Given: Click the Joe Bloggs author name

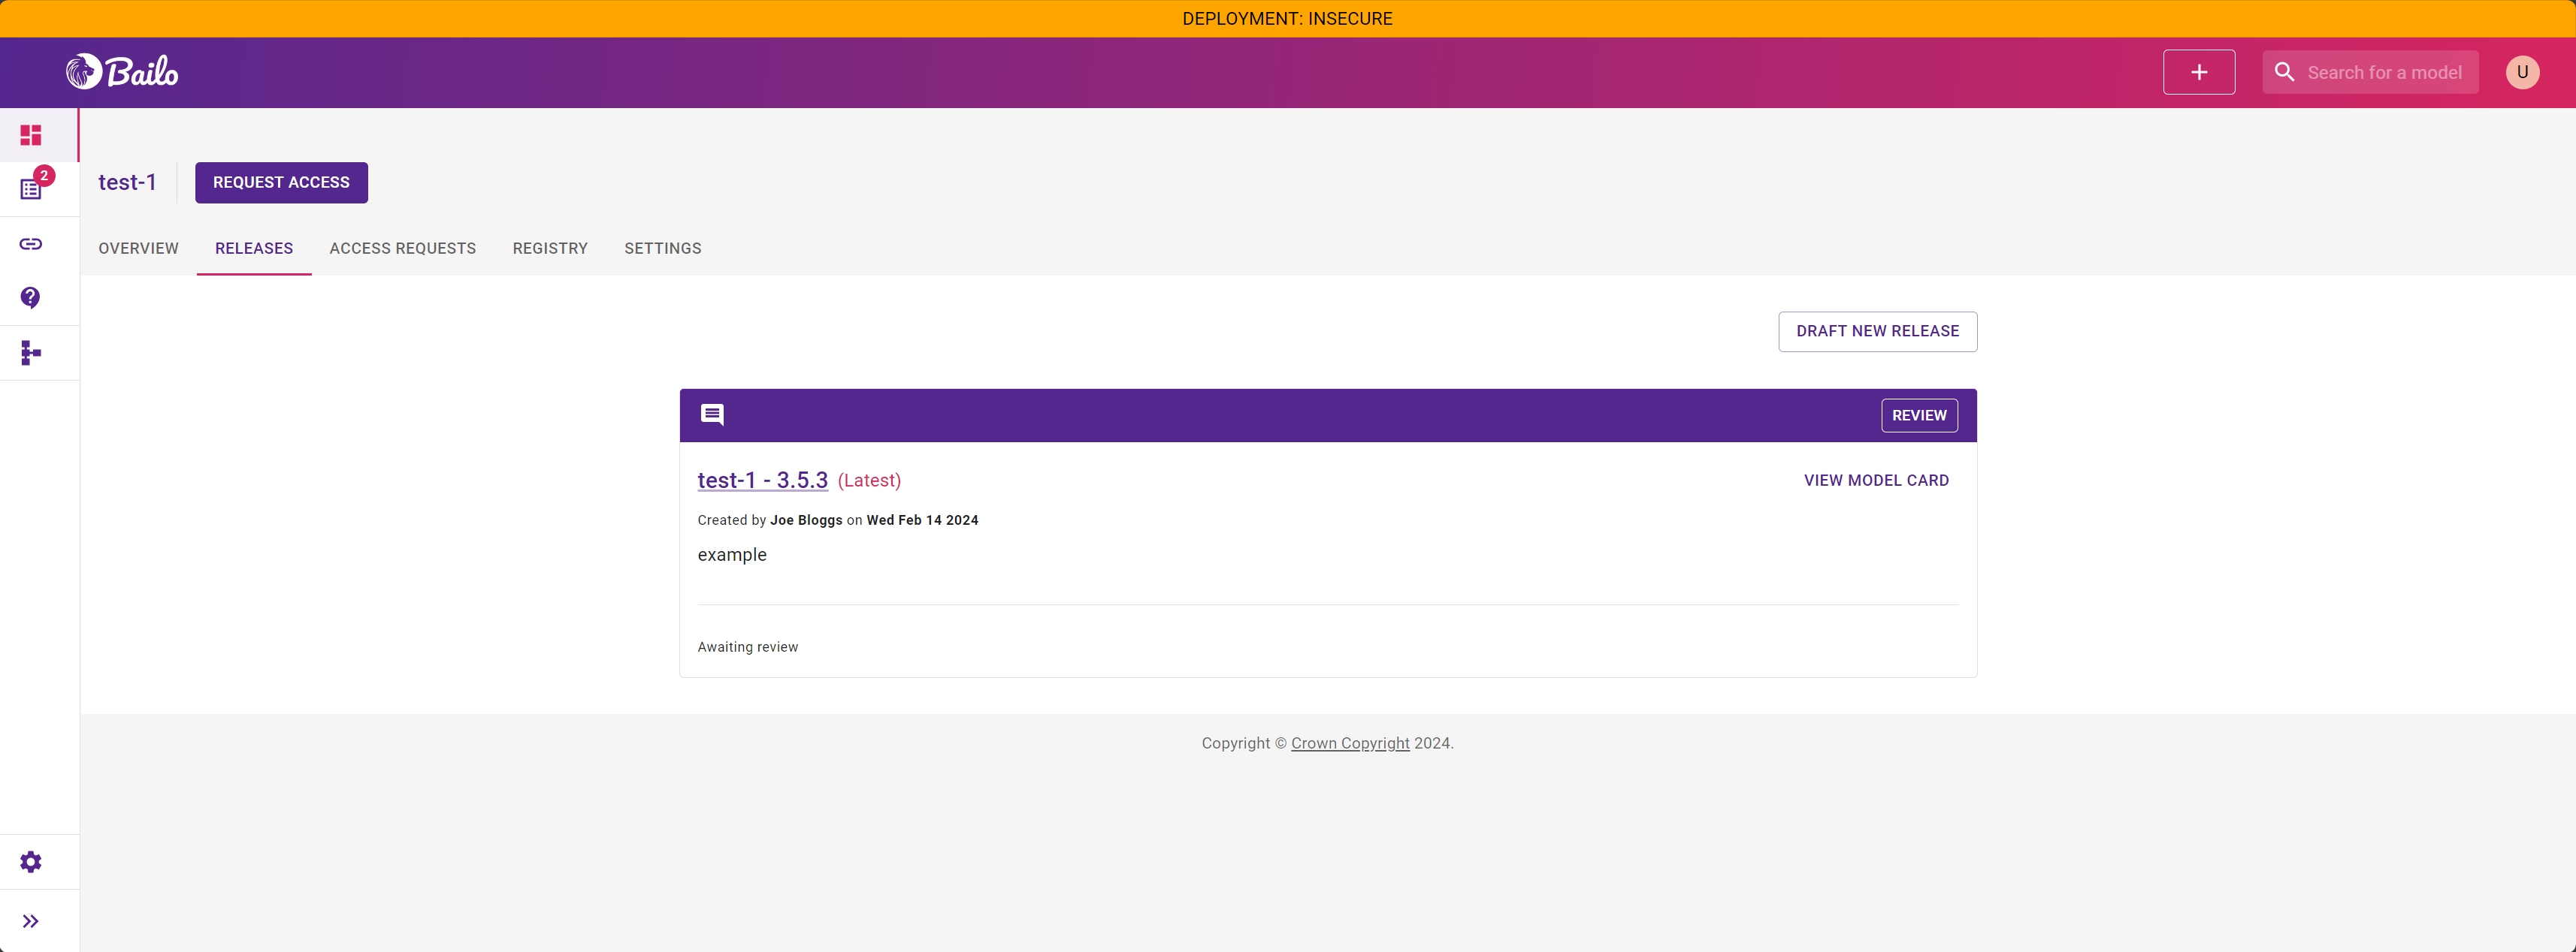Looking at the screenshot, I should click(806, 520).
